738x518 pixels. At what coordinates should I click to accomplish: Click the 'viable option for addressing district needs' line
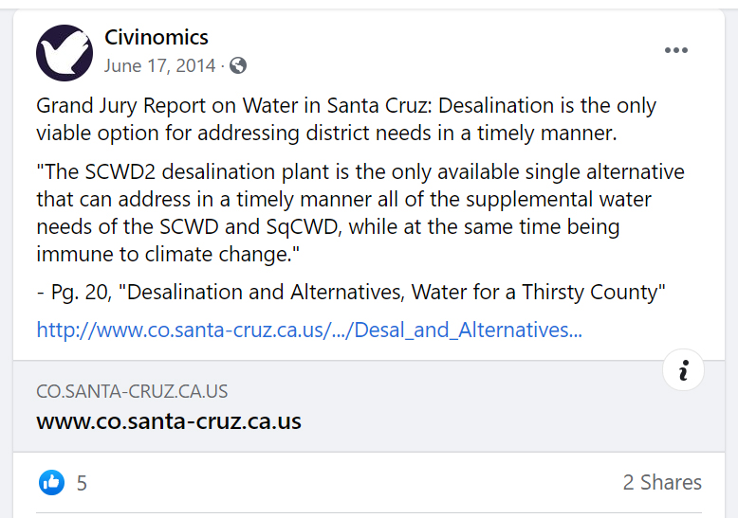(x=326, y=133)
